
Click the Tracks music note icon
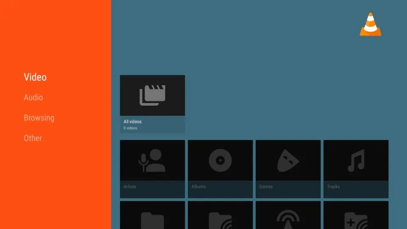point(356,160)
